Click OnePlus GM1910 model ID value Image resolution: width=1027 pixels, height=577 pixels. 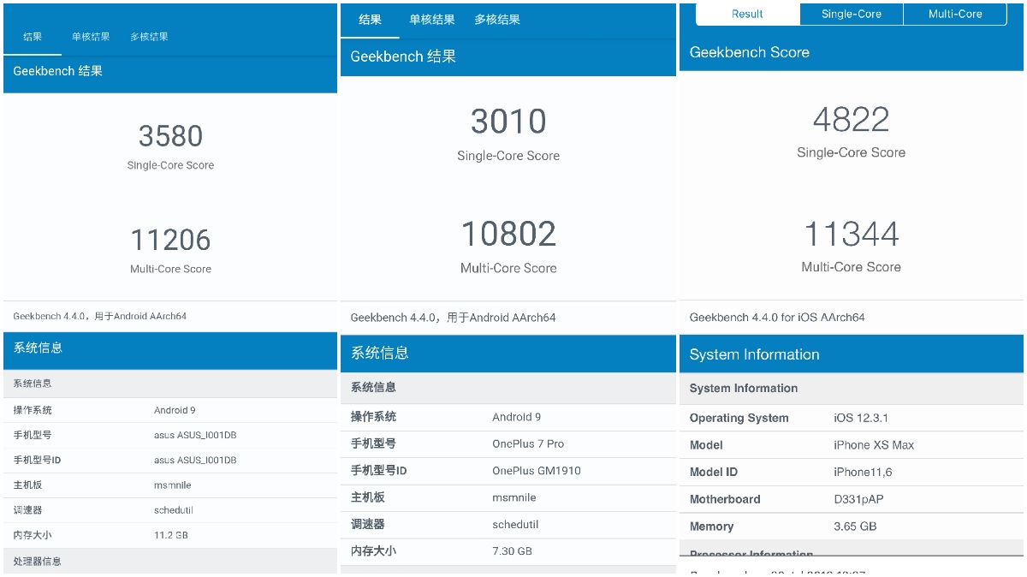[537, 471]
